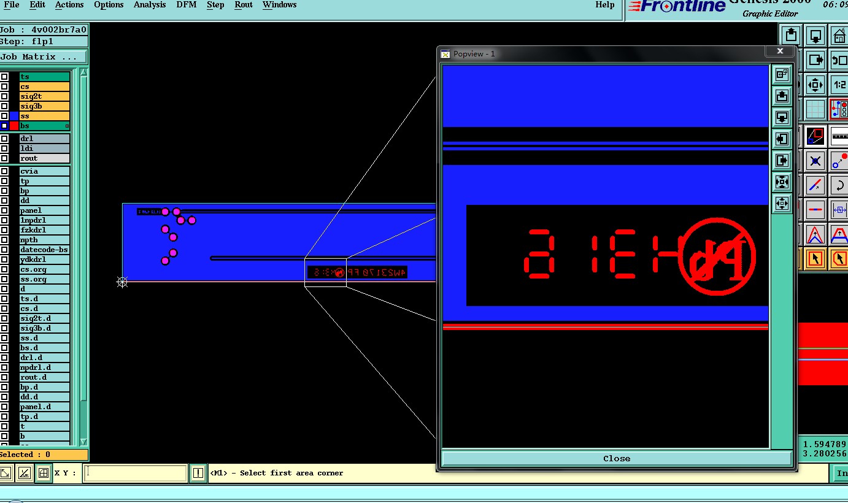Open the Rout menu
The height and width of the screenshot is (503, 848).
point(244,5)
